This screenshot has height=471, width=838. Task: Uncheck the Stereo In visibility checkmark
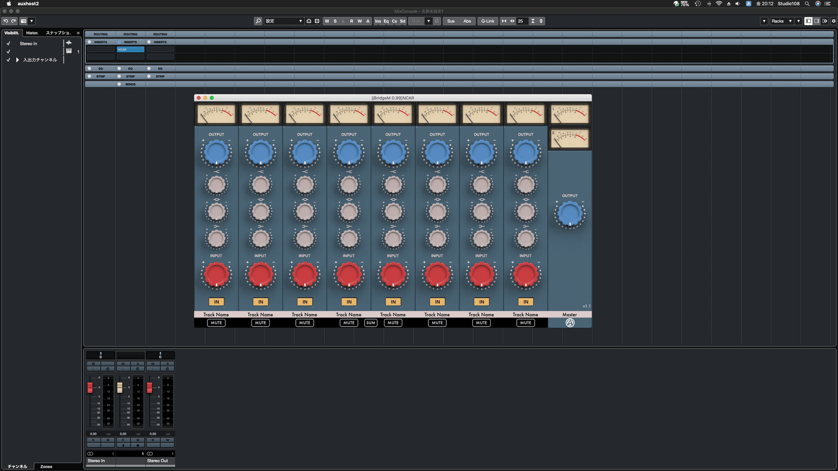8,43
